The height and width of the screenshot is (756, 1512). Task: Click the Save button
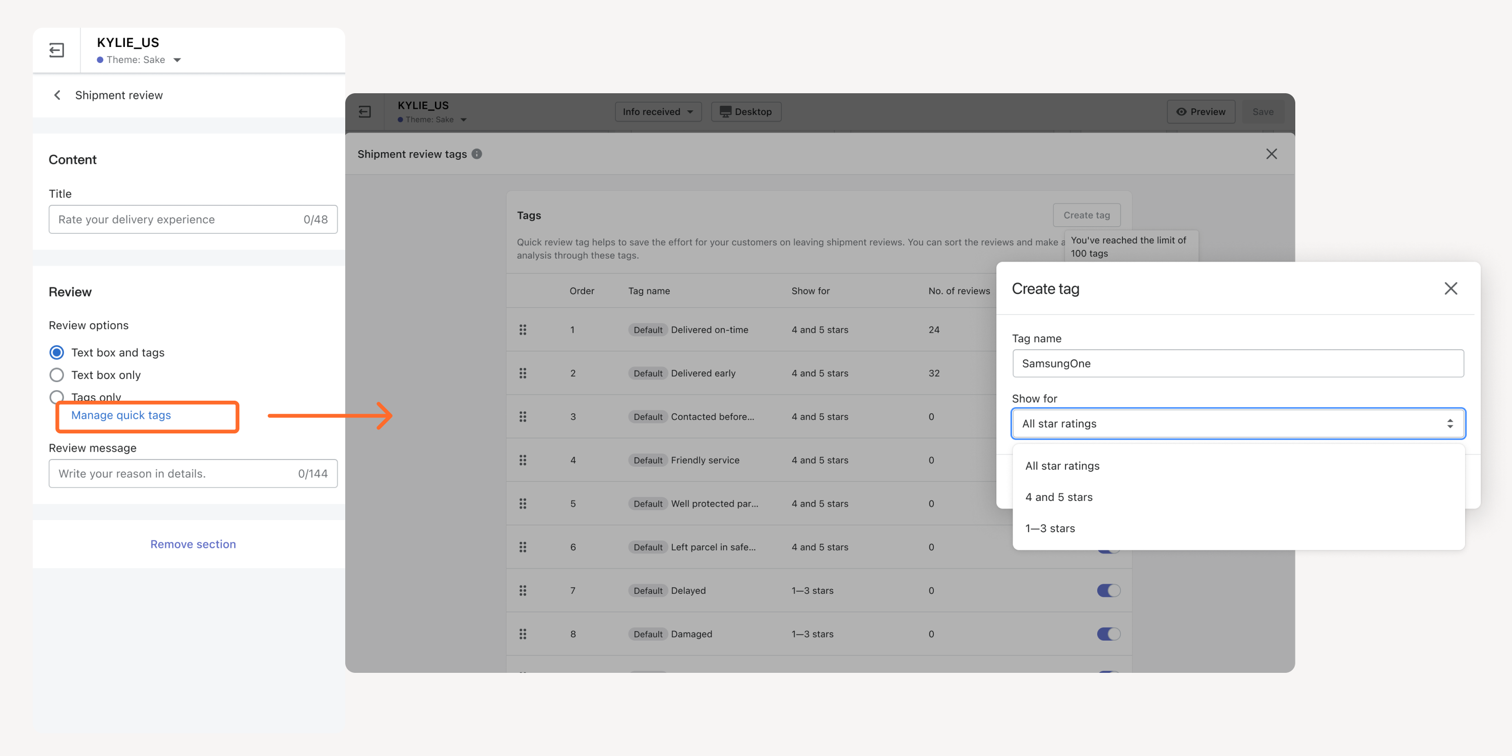[x=1263, y=111]
